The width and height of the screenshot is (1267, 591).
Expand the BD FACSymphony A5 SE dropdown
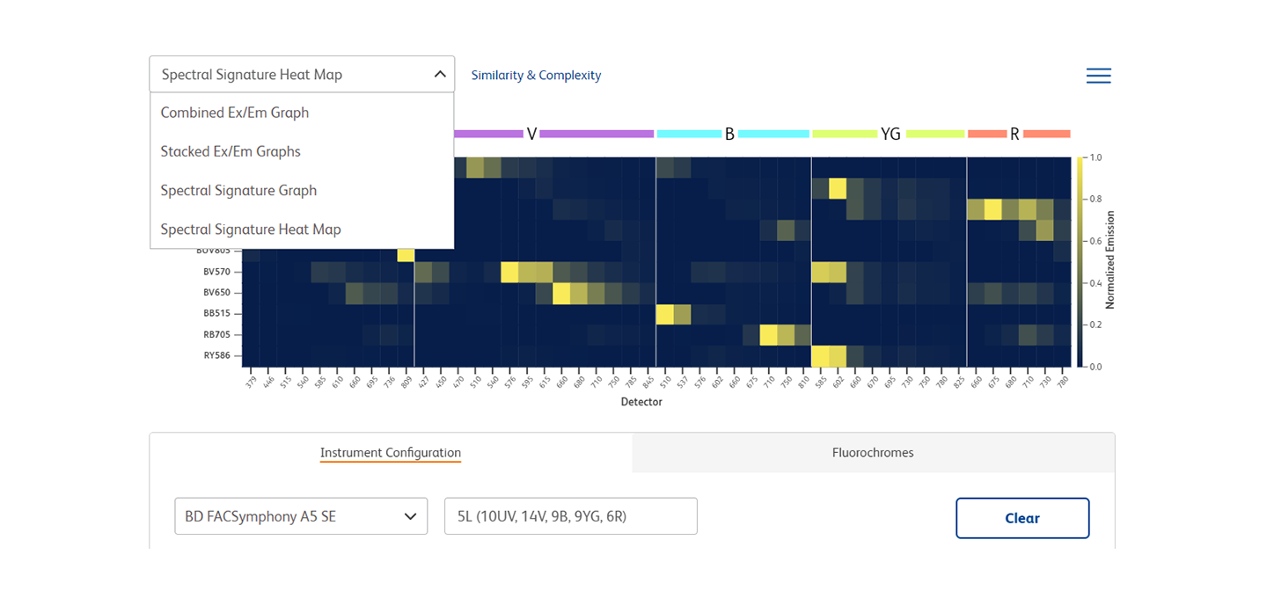[301, 516]
